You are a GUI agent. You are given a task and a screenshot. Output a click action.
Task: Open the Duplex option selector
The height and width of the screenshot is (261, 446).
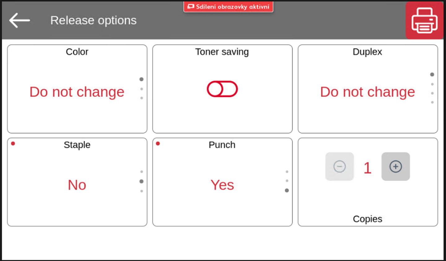367,92
